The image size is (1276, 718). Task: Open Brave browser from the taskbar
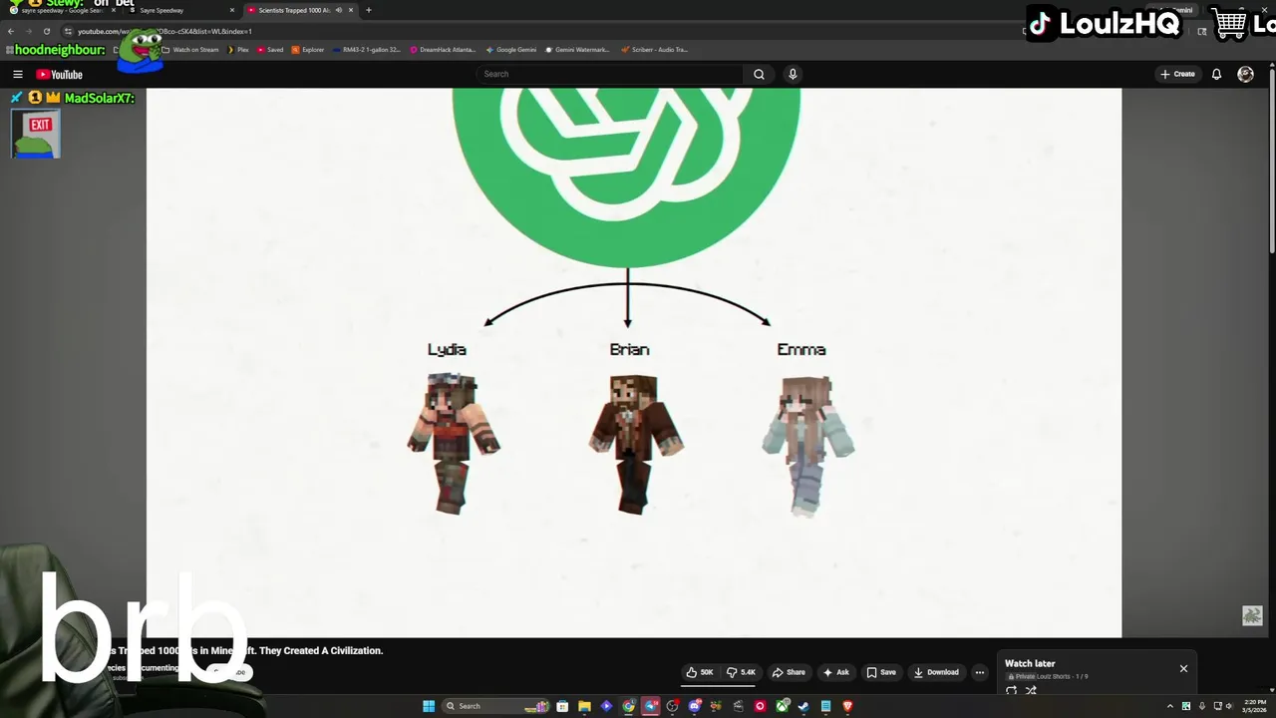click(x=847, y=706)
